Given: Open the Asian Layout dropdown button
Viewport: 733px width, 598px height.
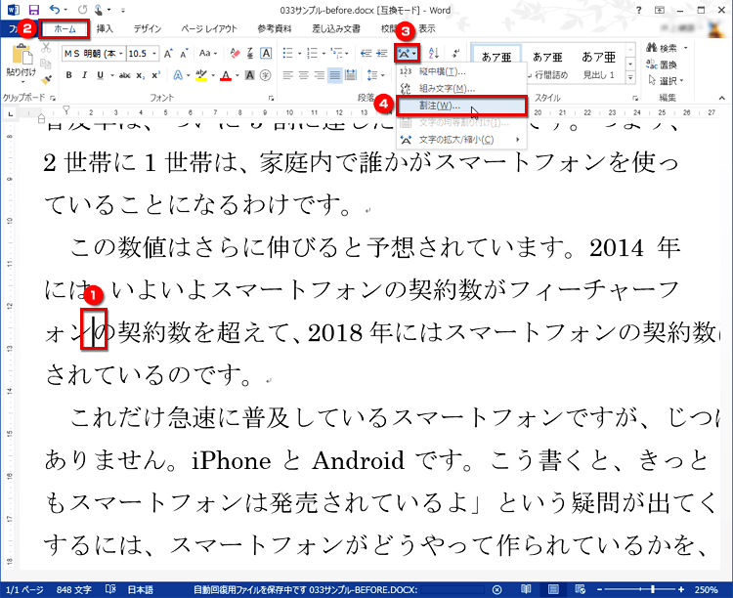Looking at the screenshot, I should [x=407, y=54].
